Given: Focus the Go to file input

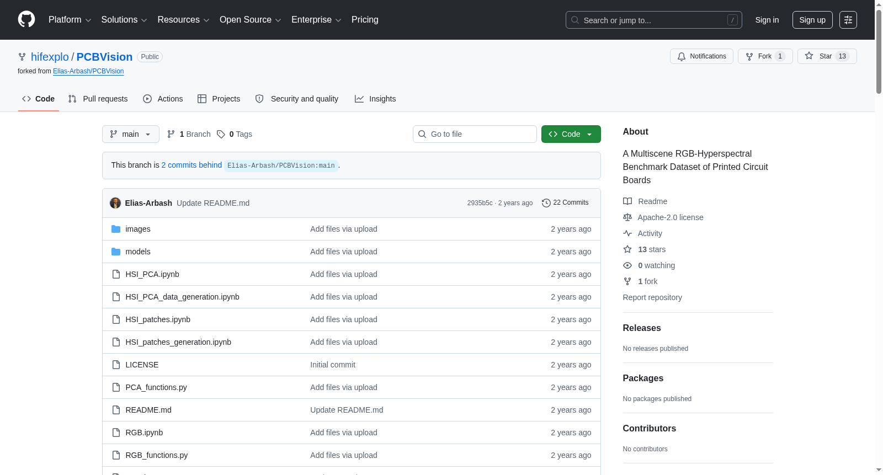Looking at the screenshot, I should (475, 134).
